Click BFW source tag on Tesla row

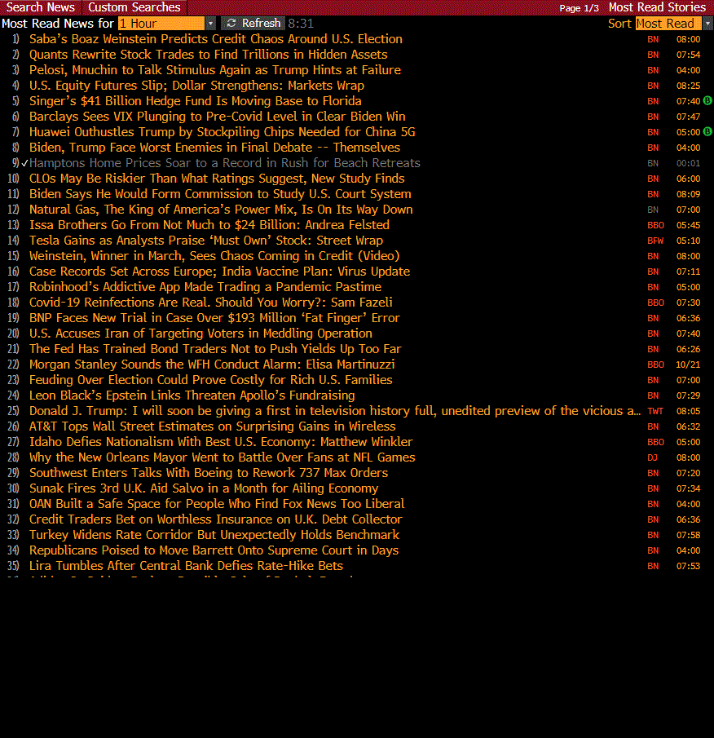click(x=655, y=241)
